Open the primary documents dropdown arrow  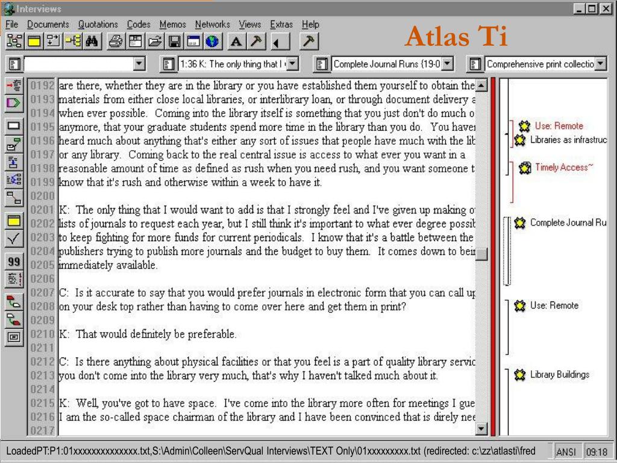pyautogui.click(x=139, y=63)
